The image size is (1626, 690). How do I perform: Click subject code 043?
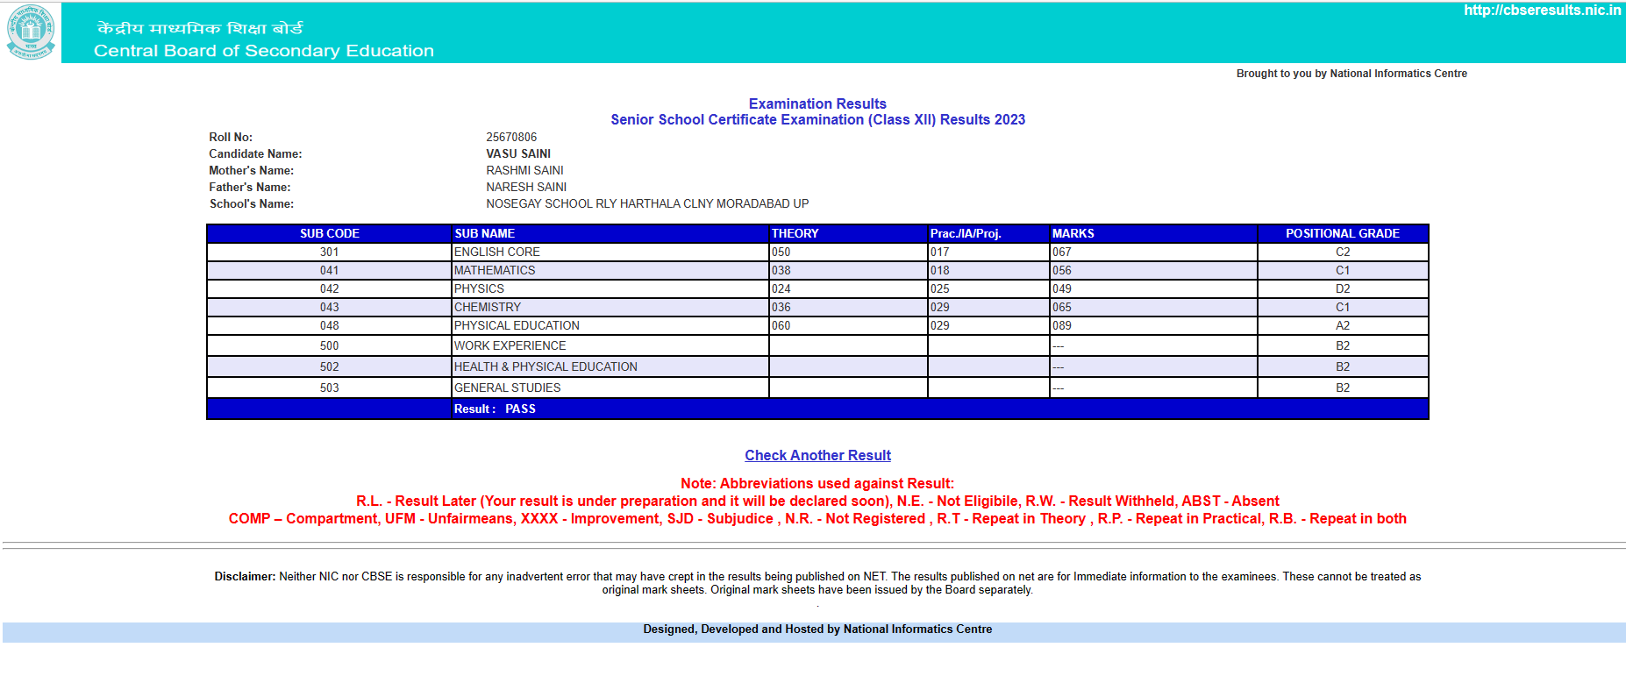point(330,307)
